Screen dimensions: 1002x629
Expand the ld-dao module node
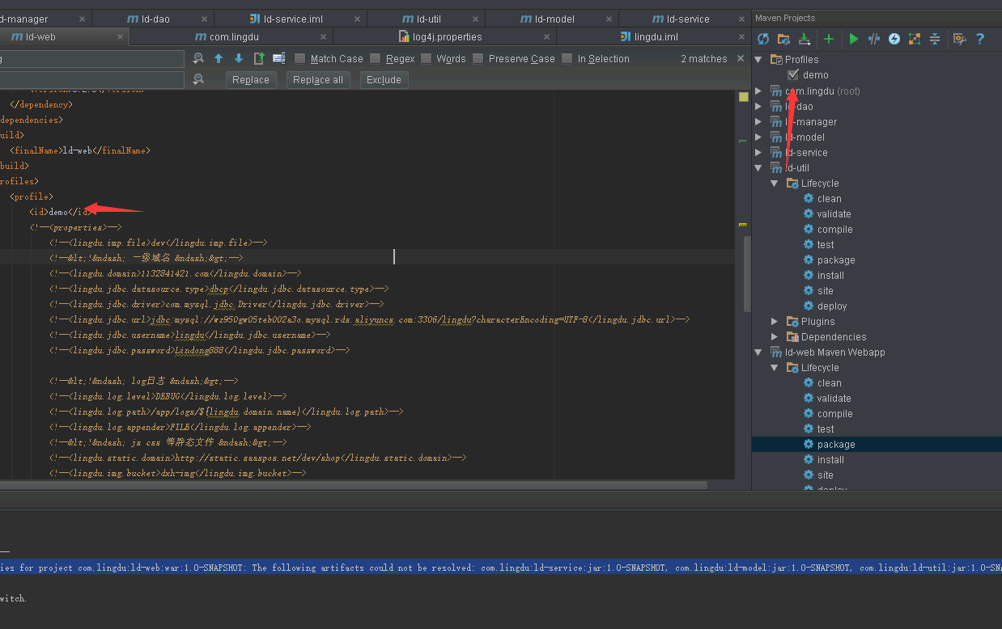point(758,106)
